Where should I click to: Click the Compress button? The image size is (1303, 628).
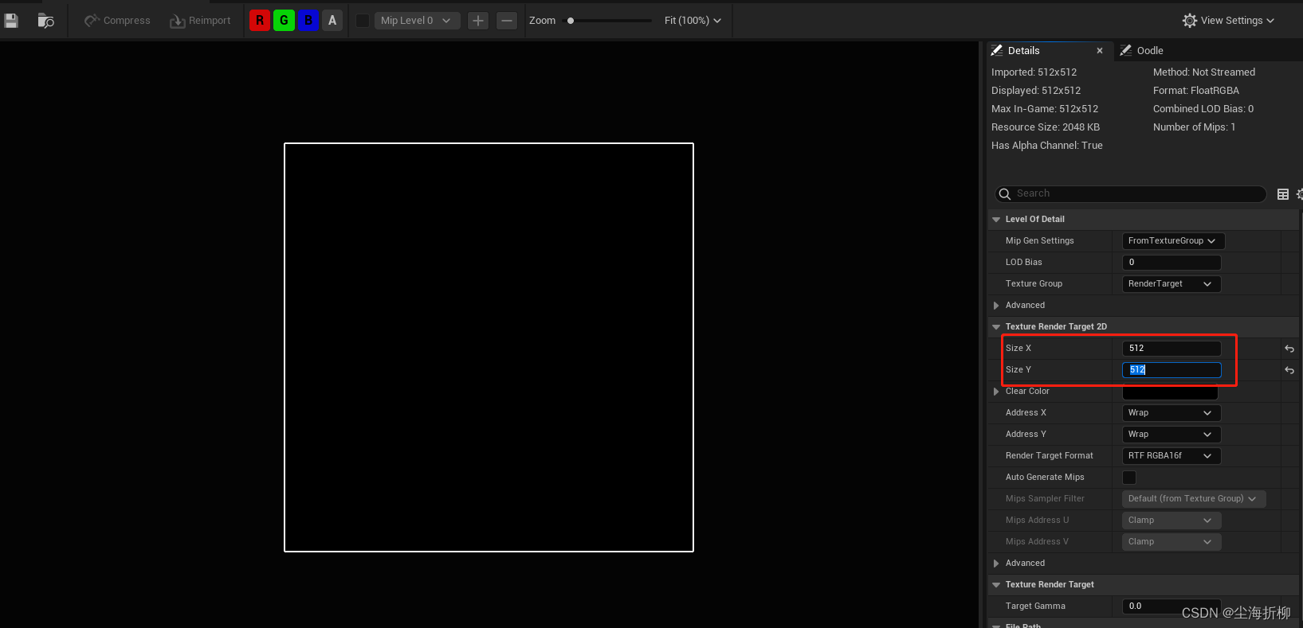pos(117,21)
